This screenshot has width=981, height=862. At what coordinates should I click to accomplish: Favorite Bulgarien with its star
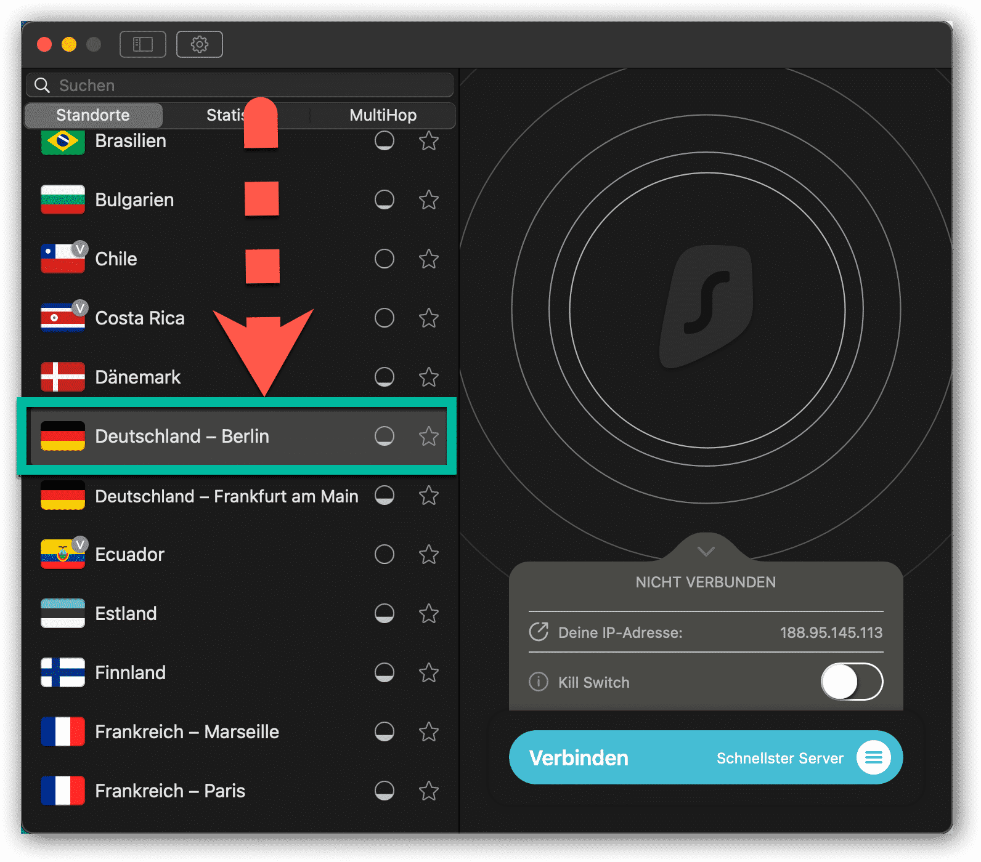[429, 200]
